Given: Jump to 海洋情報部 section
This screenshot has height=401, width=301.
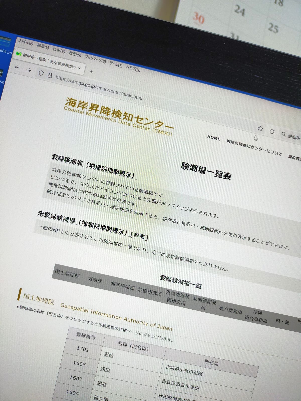Looking at the screenshot, I should coord(122,286).
